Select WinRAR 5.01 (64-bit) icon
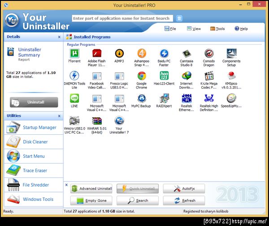This screenshot has width=269, height=226. (97, 121)
